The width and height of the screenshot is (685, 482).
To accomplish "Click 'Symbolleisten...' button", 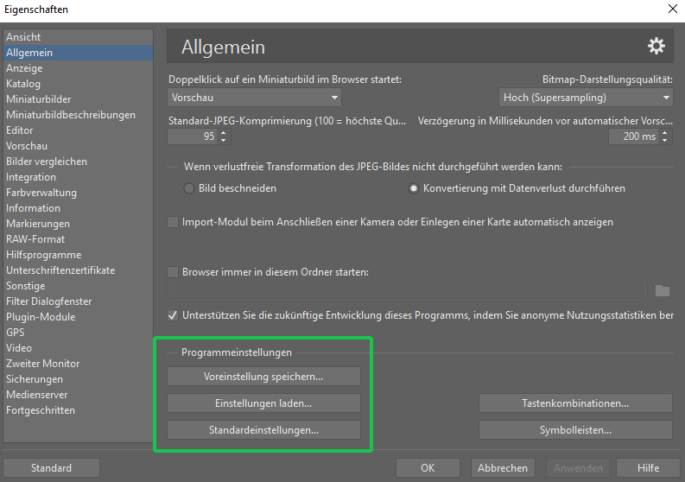I will (x=575, y=429).
